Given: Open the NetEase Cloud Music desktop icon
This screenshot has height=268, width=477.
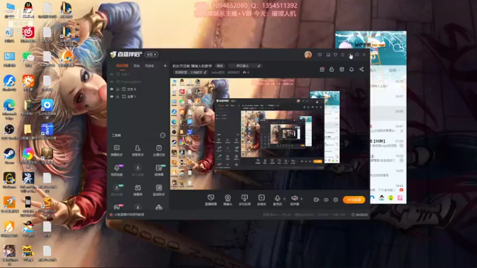Looking at the screenshot, I should point(28,34).
